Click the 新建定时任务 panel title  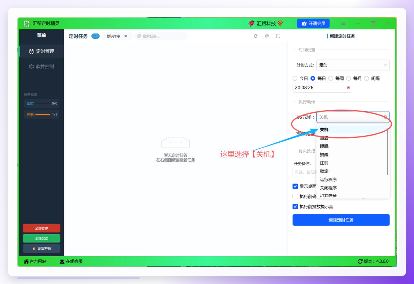(342, 36)
